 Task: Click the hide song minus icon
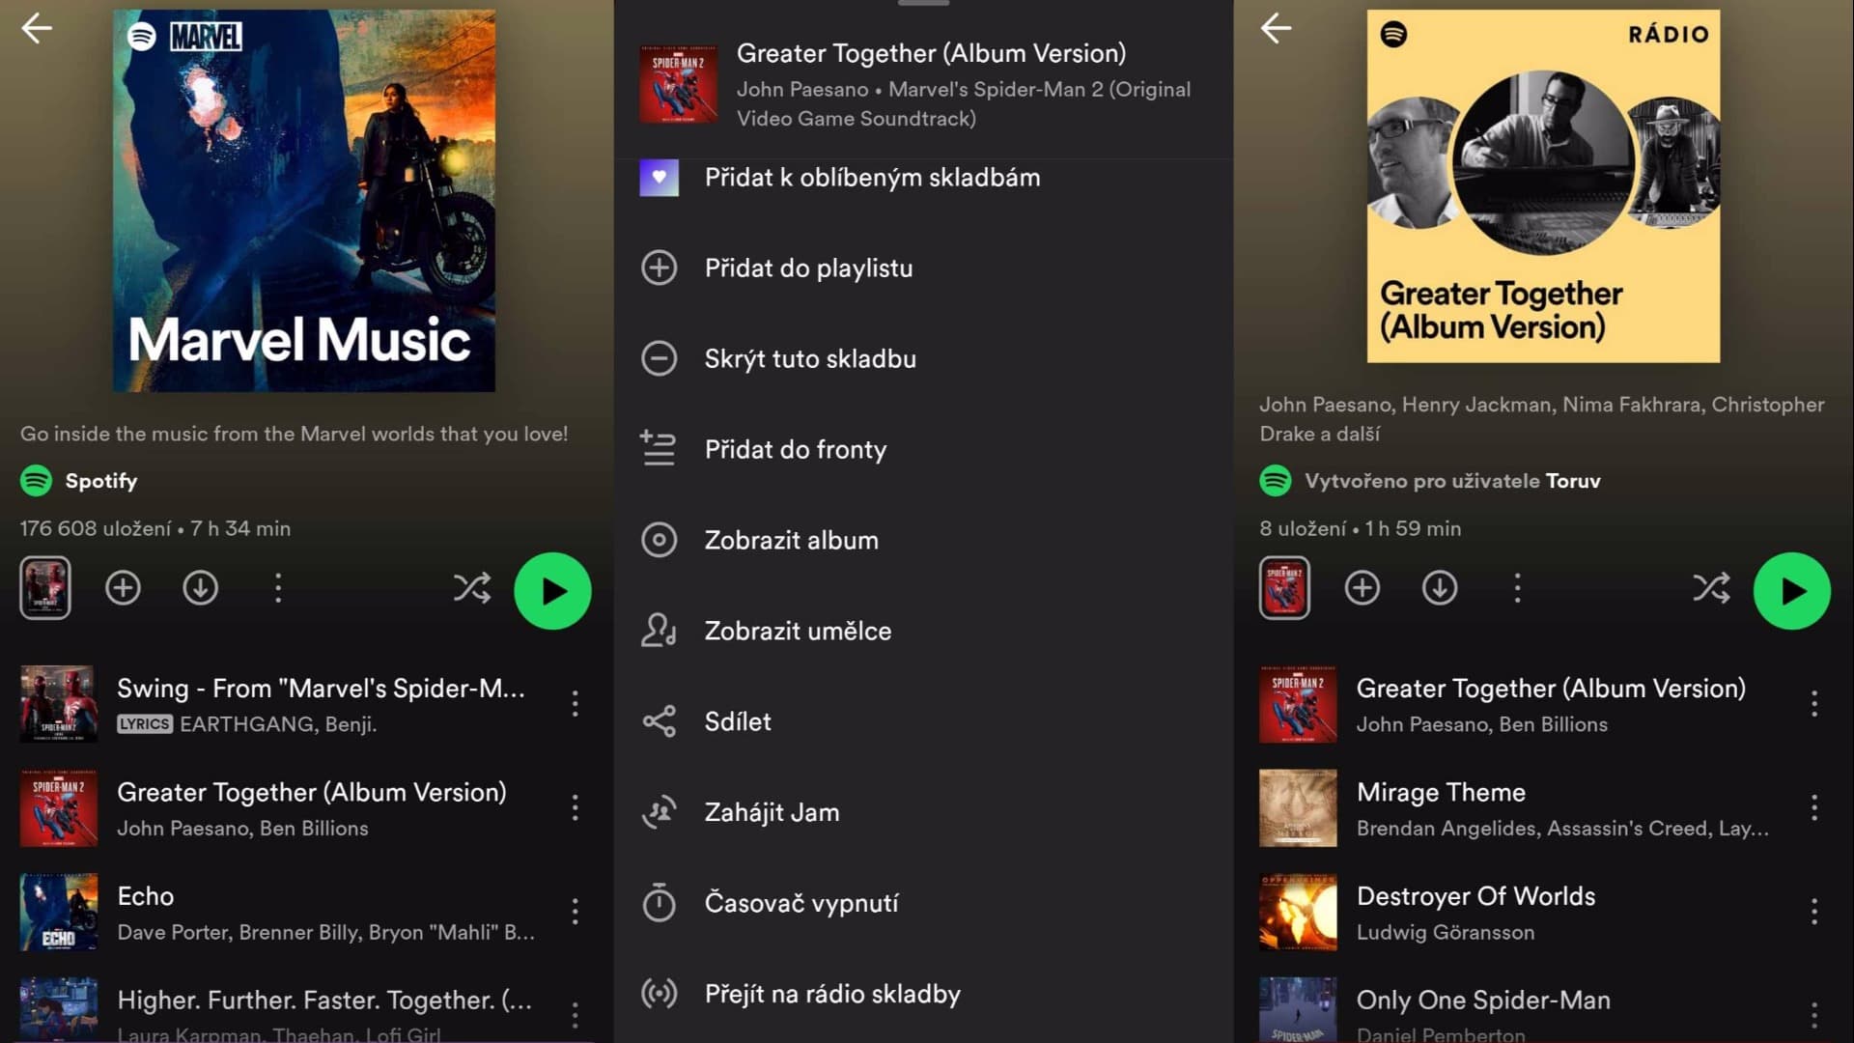659,358
